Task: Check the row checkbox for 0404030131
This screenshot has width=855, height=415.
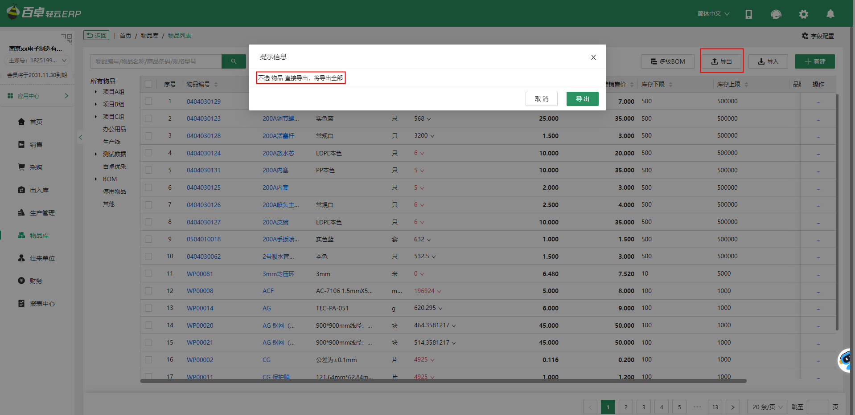Action: [x=148, y=170]
